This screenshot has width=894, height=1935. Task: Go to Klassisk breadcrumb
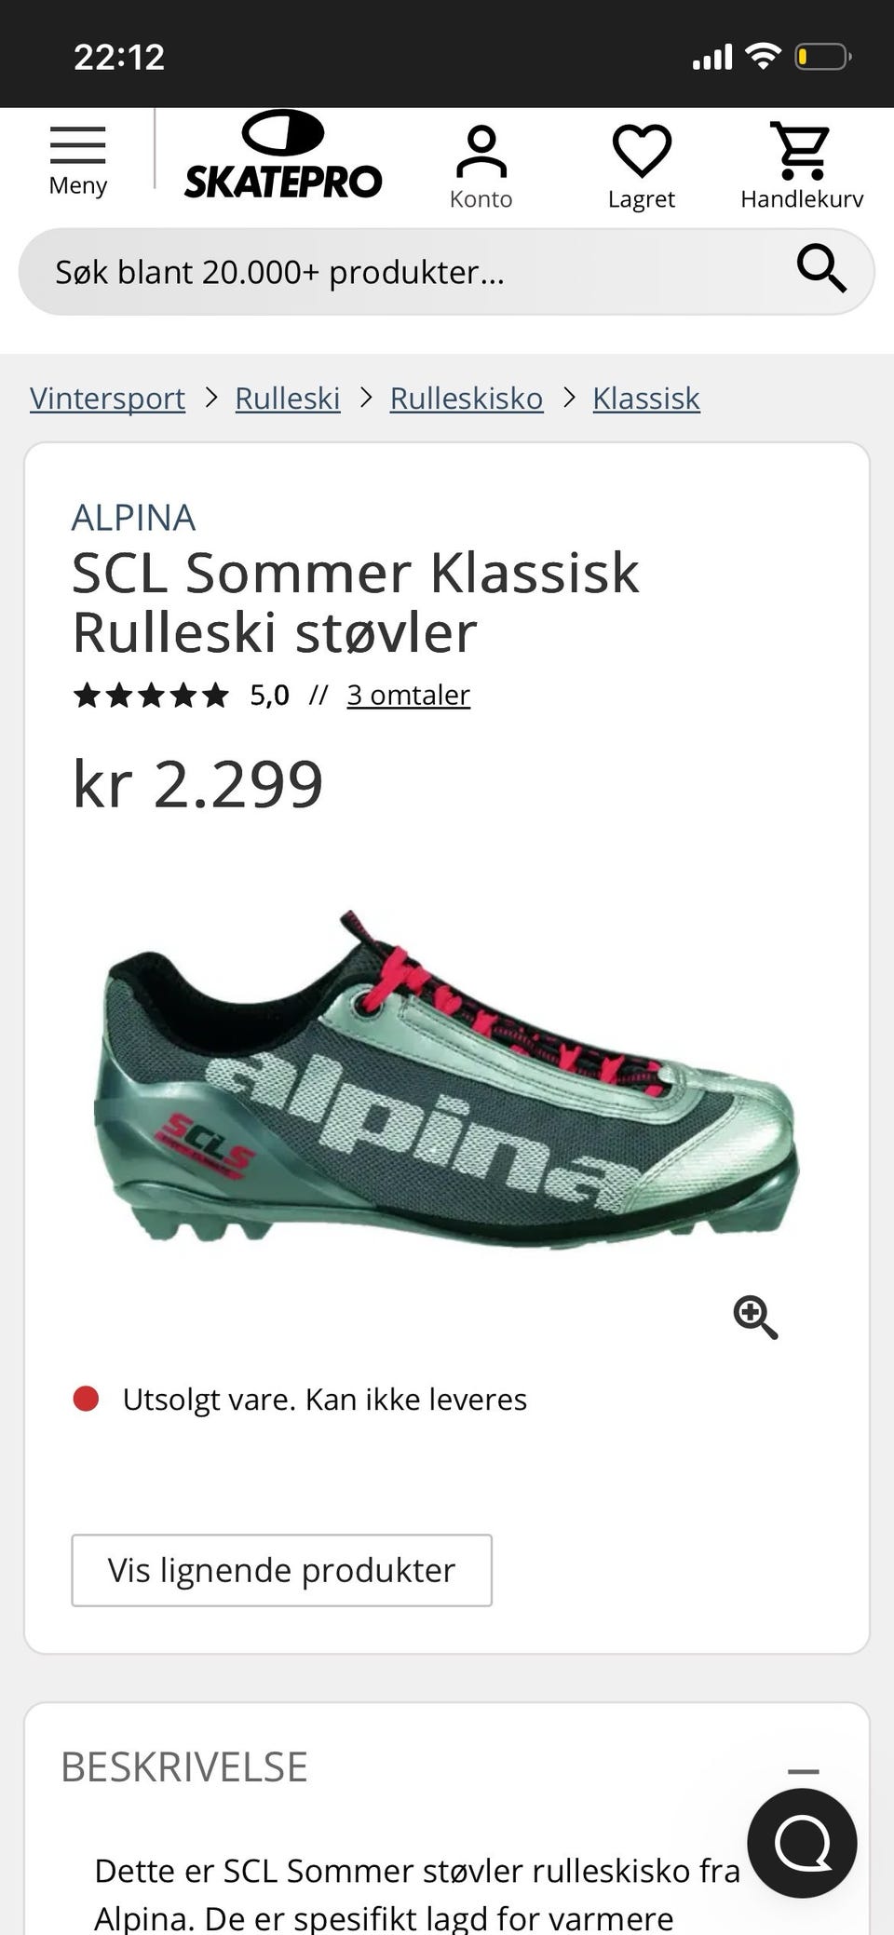click(x=646, y=399)
